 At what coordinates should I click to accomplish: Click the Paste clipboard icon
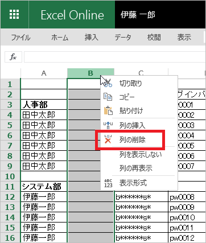click(108, 110)
